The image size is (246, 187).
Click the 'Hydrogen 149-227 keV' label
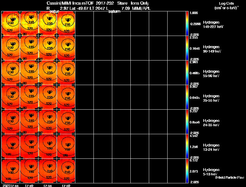tap(213, 25)
